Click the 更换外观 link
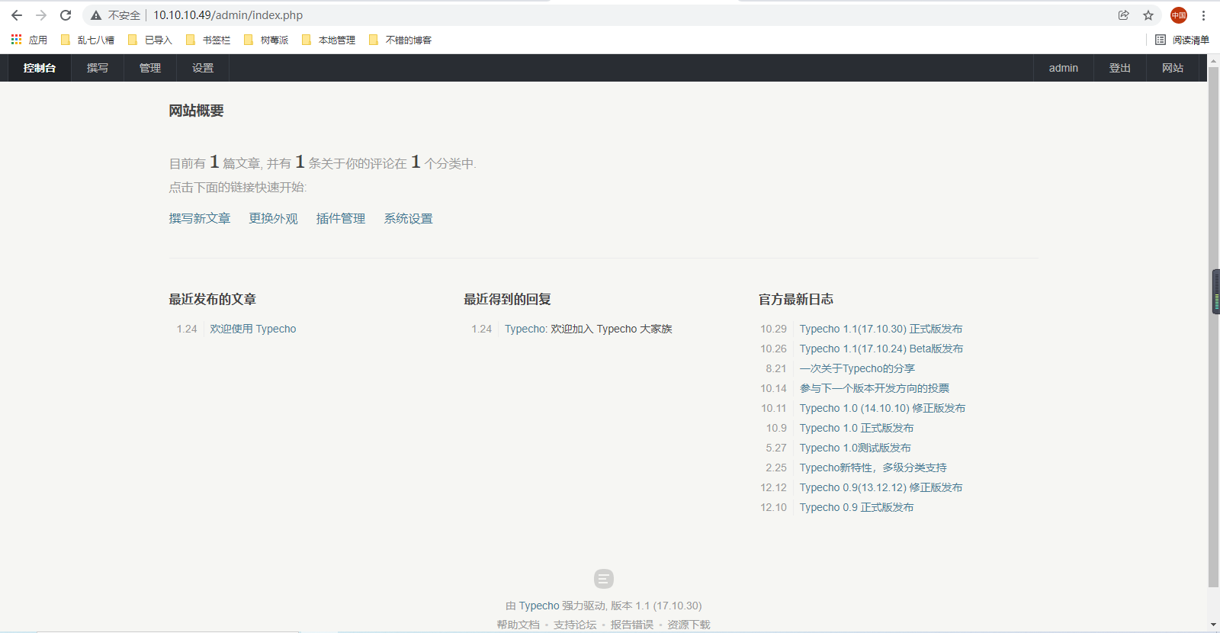This screenshot has height=633, width=1220. (x=273, y=219)
